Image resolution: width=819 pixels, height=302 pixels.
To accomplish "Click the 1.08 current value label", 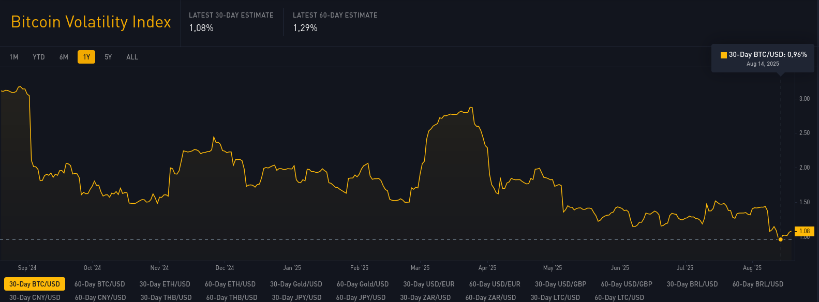I will coord(805,231).
